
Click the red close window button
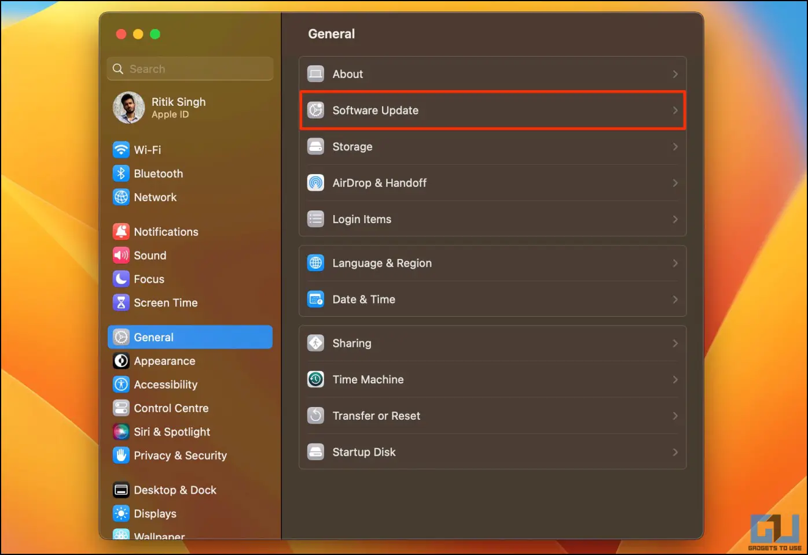pyautogui.click(x=121, y=34)
